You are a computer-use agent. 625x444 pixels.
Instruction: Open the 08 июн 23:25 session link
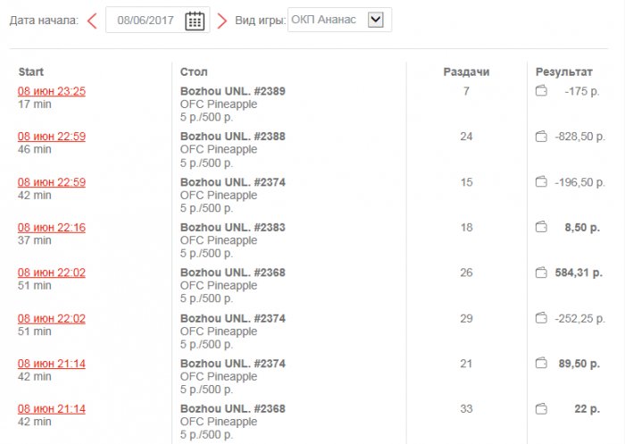[52, 91]
